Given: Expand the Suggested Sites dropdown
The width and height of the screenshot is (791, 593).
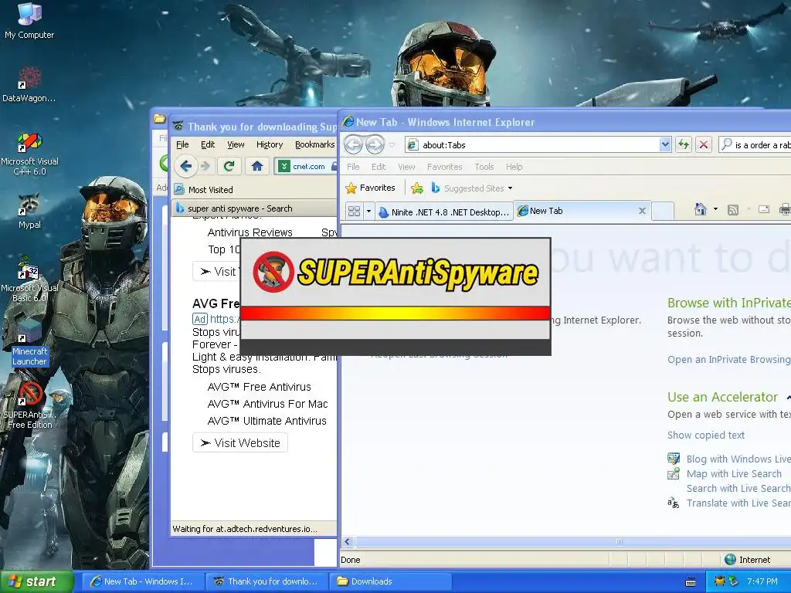Looking at the screenshot, I should 511,188.
